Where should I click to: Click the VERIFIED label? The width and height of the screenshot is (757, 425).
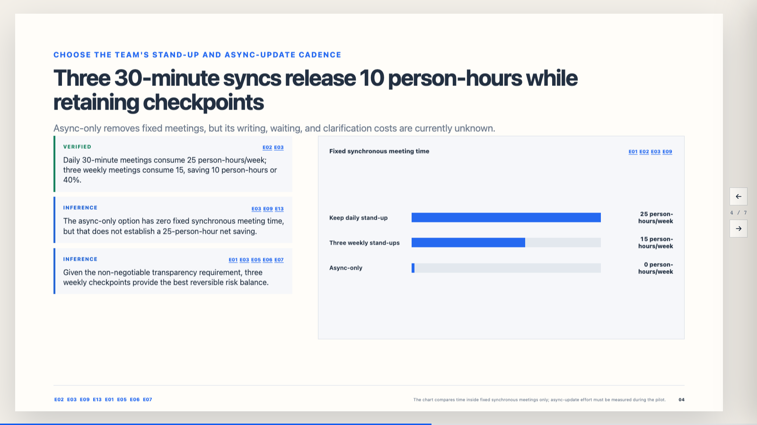(77, 147)
